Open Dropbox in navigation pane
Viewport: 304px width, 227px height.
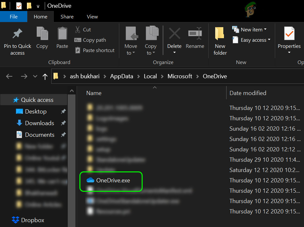pos(32,220)
